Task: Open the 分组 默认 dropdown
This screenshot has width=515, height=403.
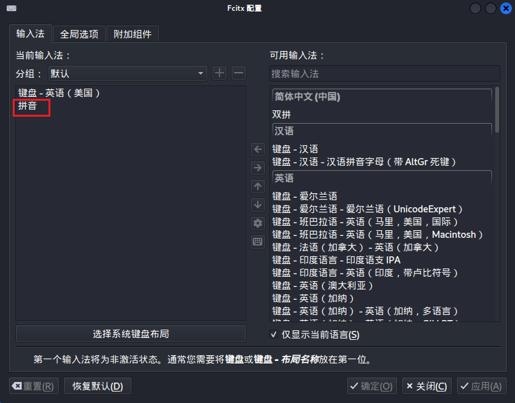Action: 128,73
